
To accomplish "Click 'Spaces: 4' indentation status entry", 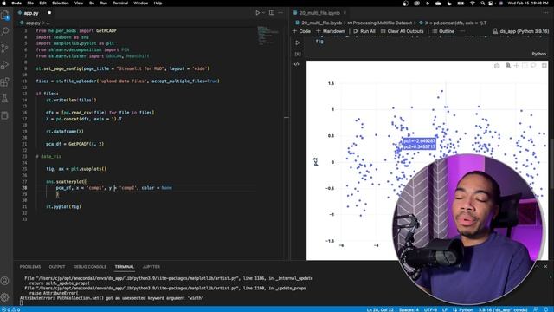I will coord(409,309).
